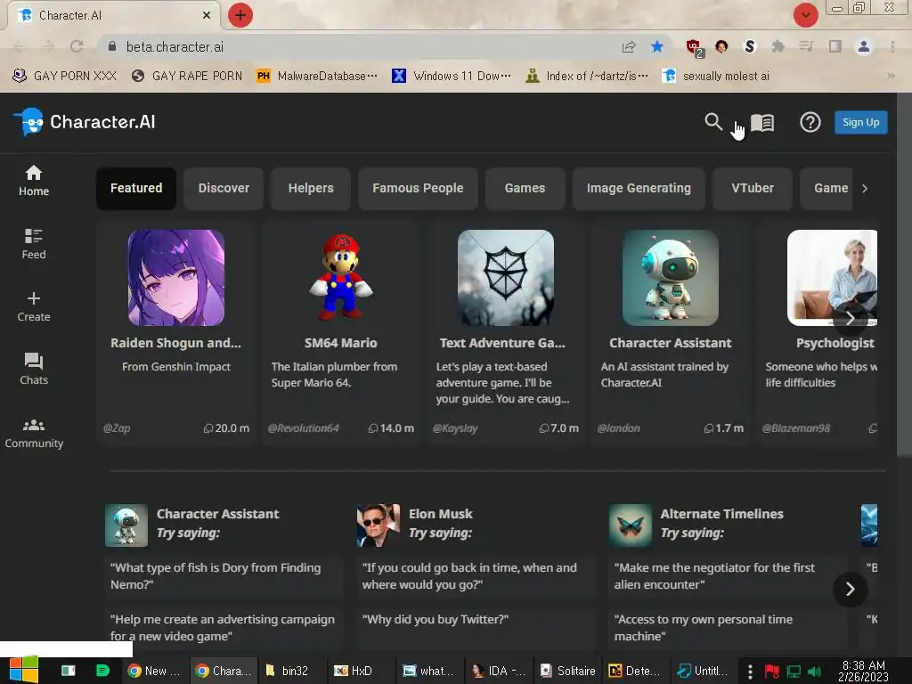Open the Raiden Shogun character avatar

pyautogui.click(x=176, y=278)
